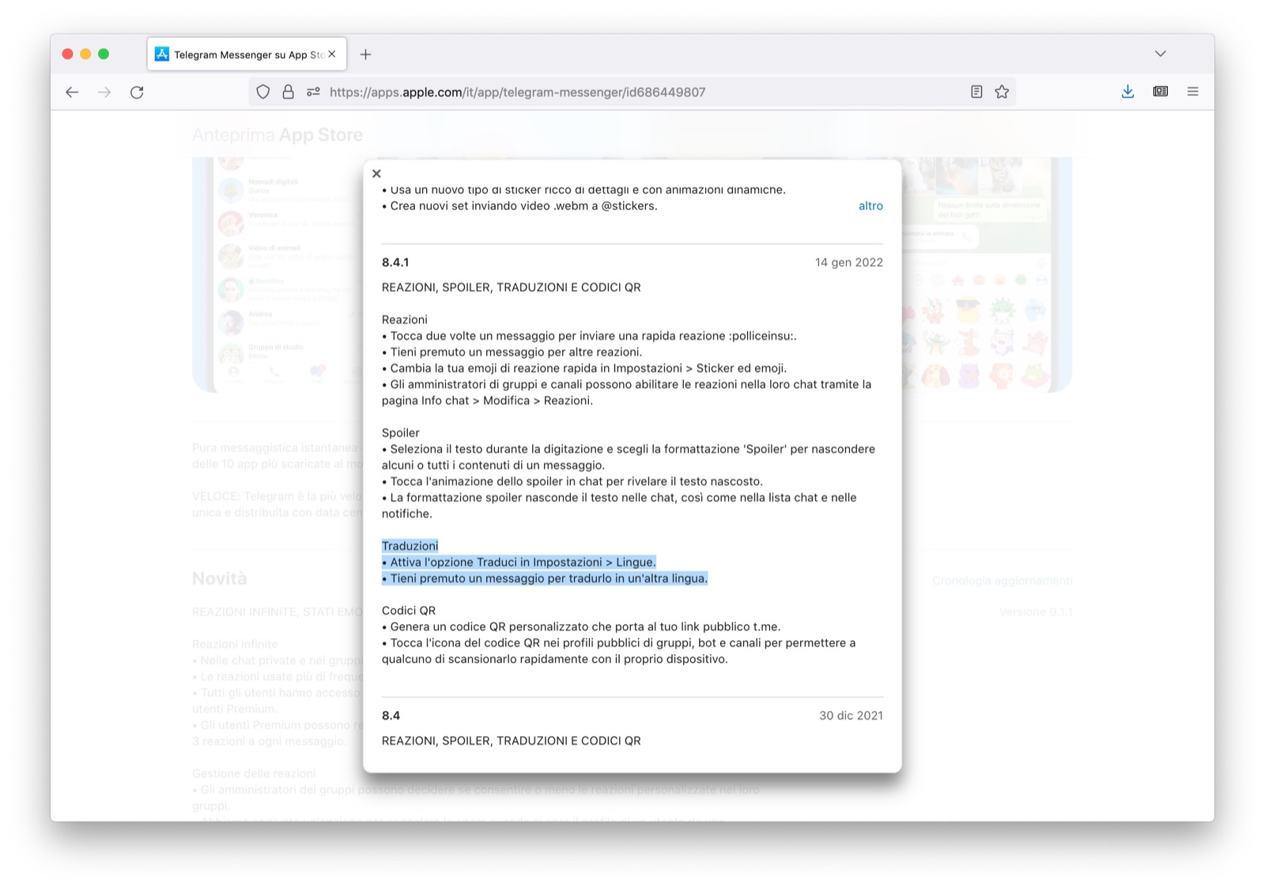Click 'Cronologia aggiornamenti' link behind popup
The width and height of the screenshot is (1265, 888).
tap(1002, 581)
